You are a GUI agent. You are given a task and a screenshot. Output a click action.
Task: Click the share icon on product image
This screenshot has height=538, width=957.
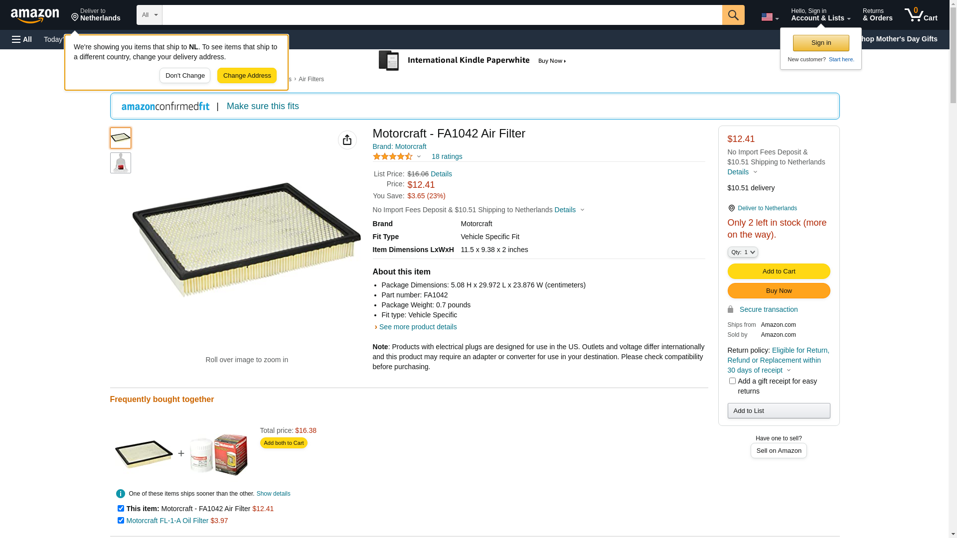[347, 140]
